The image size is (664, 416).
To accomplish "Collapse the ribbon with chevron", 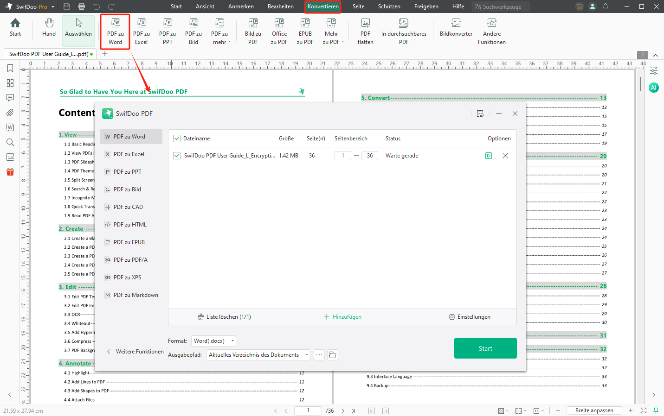I will [x=656, y=55].
